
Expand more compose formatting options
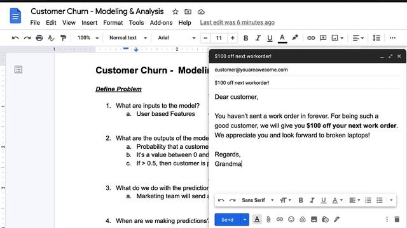click(x=391, y=200)
